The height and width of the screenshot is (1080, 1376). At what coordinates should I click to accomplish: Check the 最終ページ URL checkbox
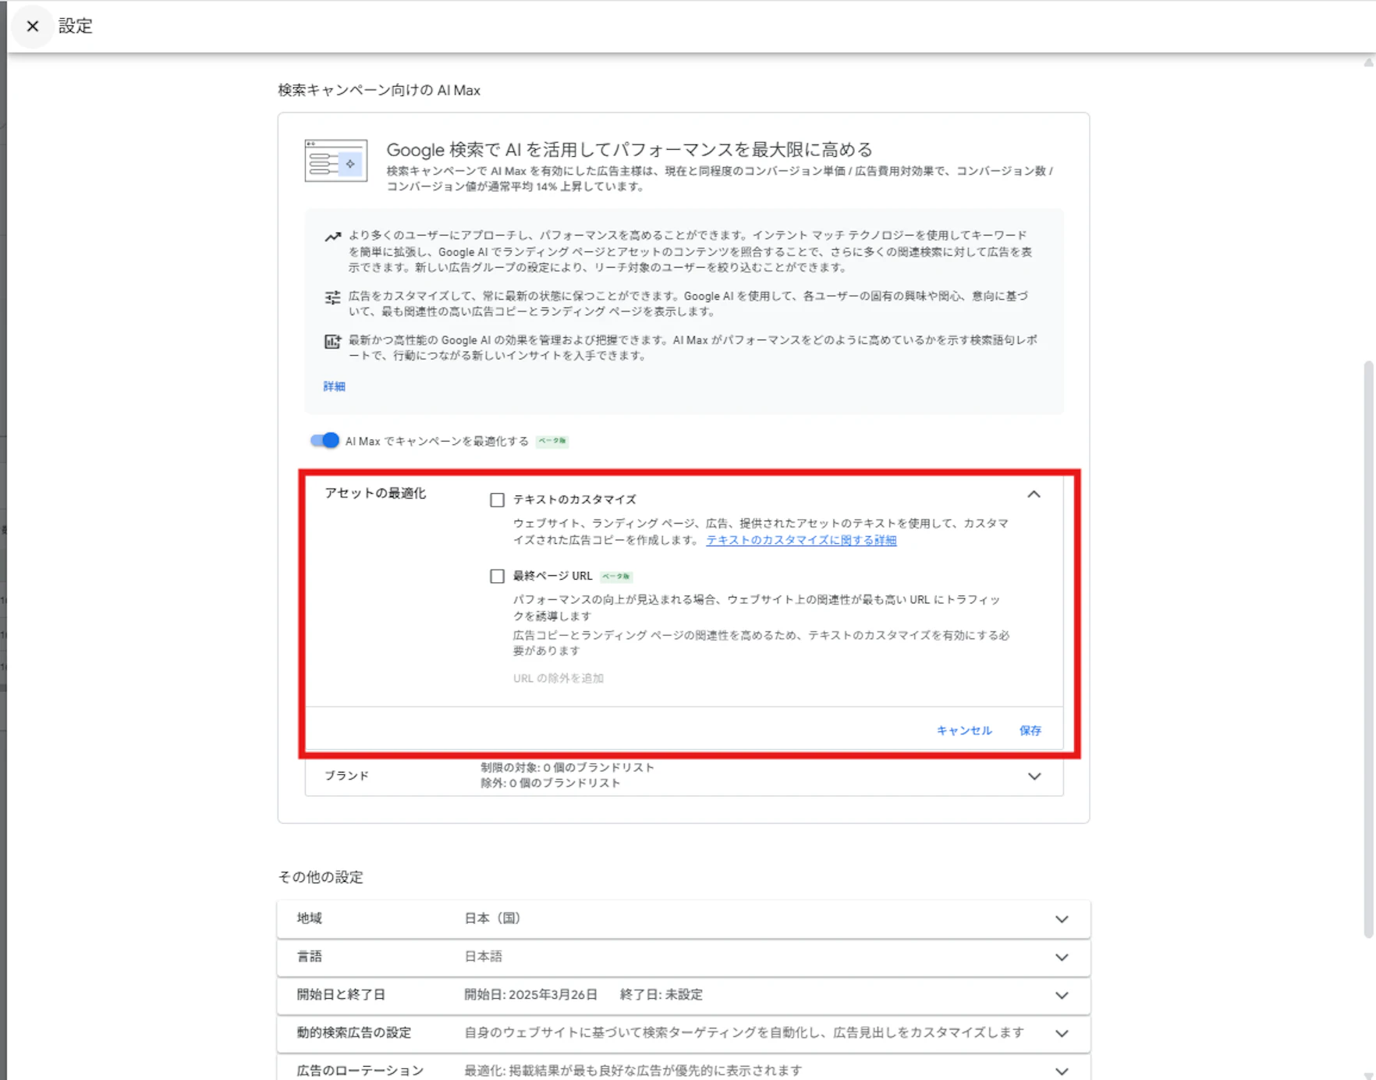click(x=497, y=576)
